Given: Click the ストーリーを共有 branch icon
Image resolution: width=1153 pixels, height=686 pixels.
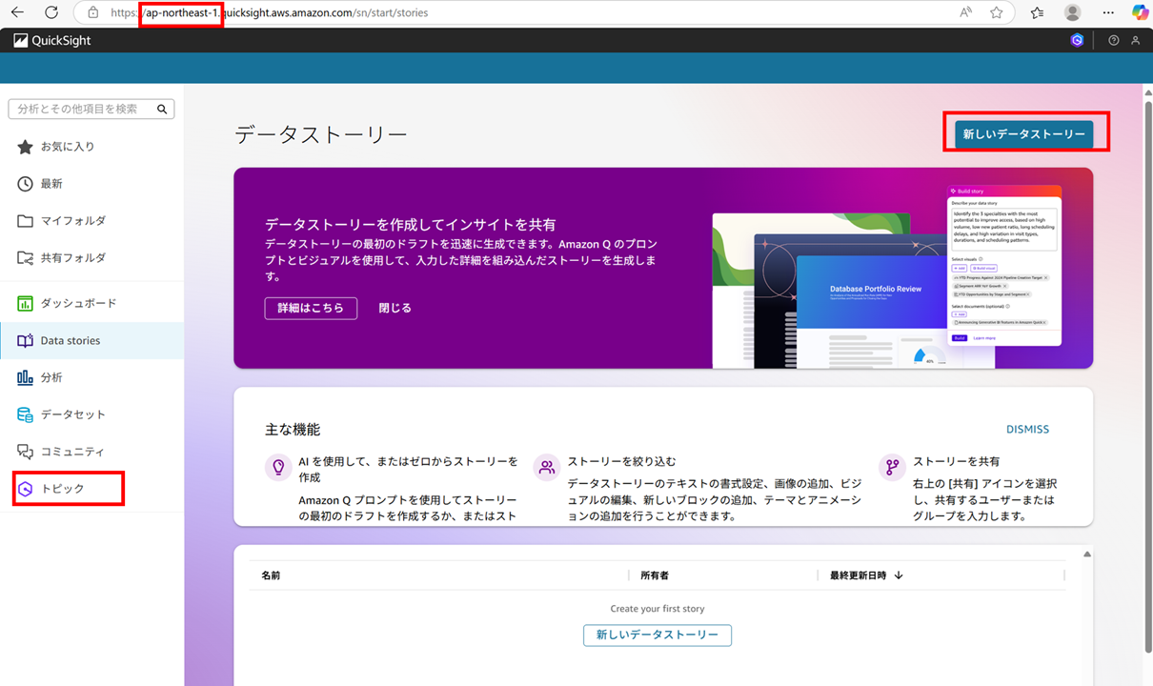Looking at the screenshot, I should (892, 467).
